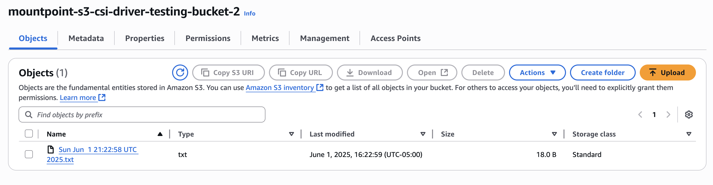Image resolution: width=713 pixels, height=185 pixels.
Task: Click the Copy S3 URI button
Action: click(228, 72)
